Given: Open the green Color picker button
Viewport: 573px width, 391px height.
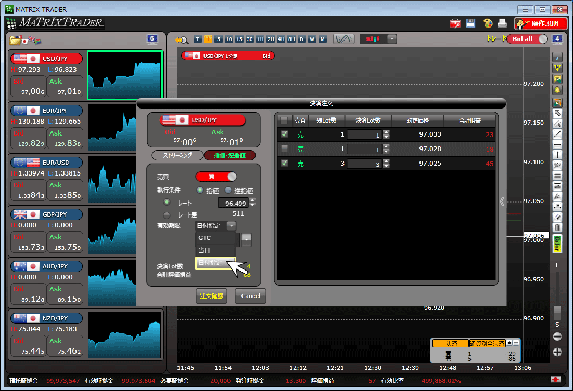Looking at the screenshot, I should click(x=557, y=244).
